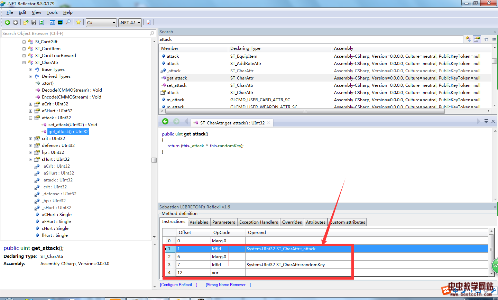Screen dimensions: 498x300
Task: Open the View menu
Action: pos(36,12)
